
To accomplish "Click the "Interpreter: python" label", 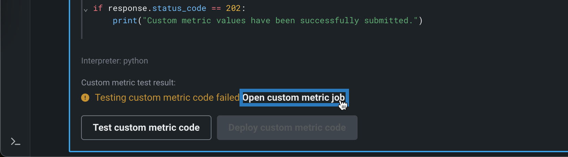I will [x=115, y=61].
